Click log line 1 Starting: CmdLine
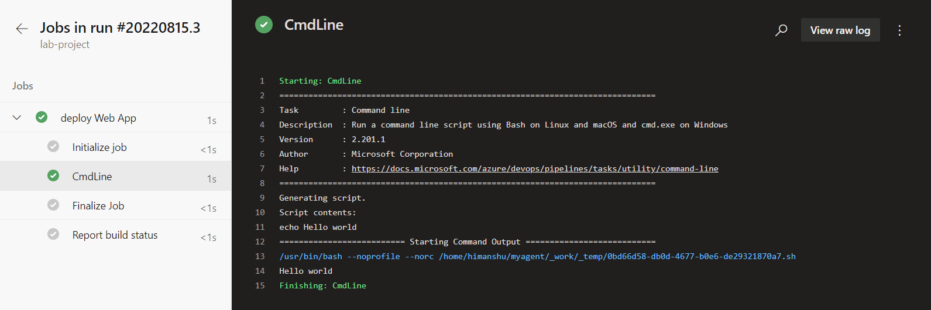Image resolution: width=931 pixels, height=310 pixels. tap(320, 81)
